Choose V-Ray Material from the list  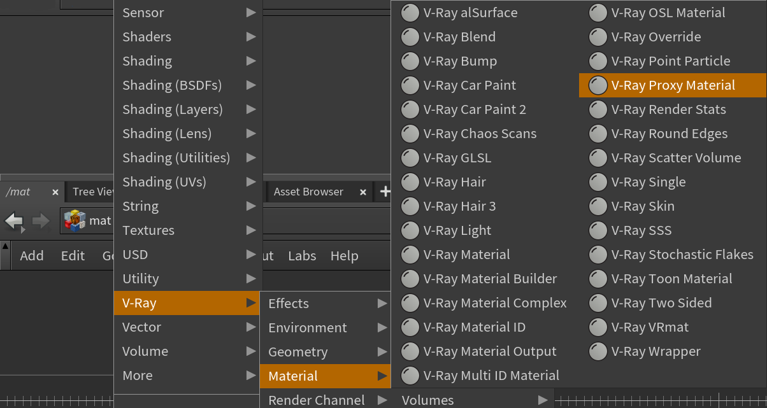coord(485,255)
